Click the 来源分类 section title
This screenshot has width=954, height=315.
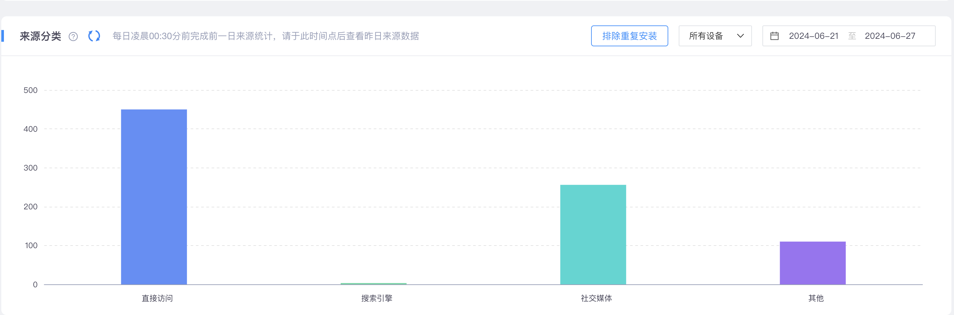click(40, 36)
